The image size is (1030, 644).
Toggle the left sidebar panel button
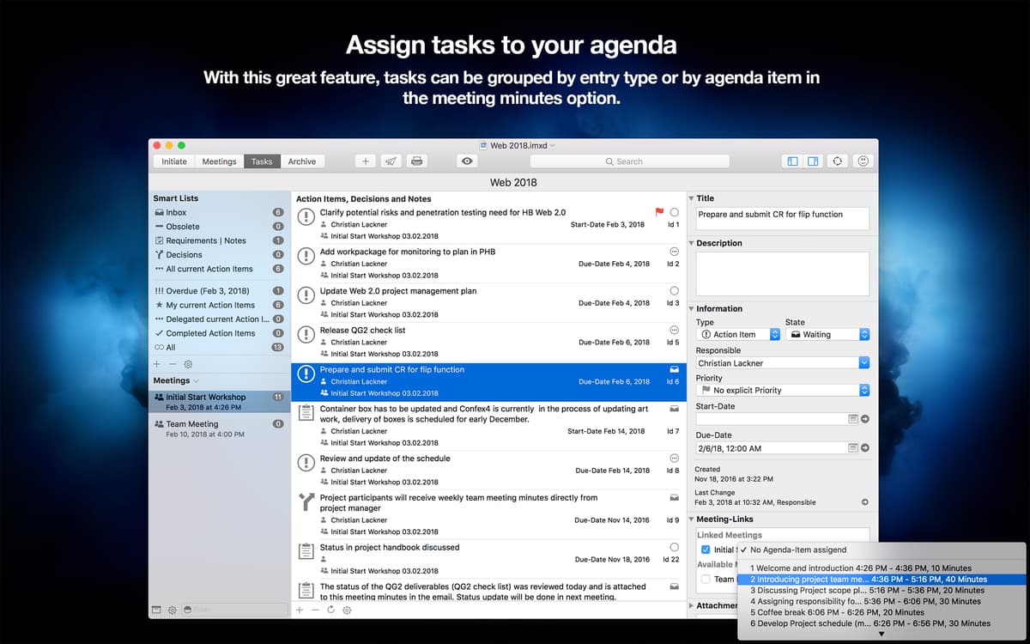click(x=792, y=161)
